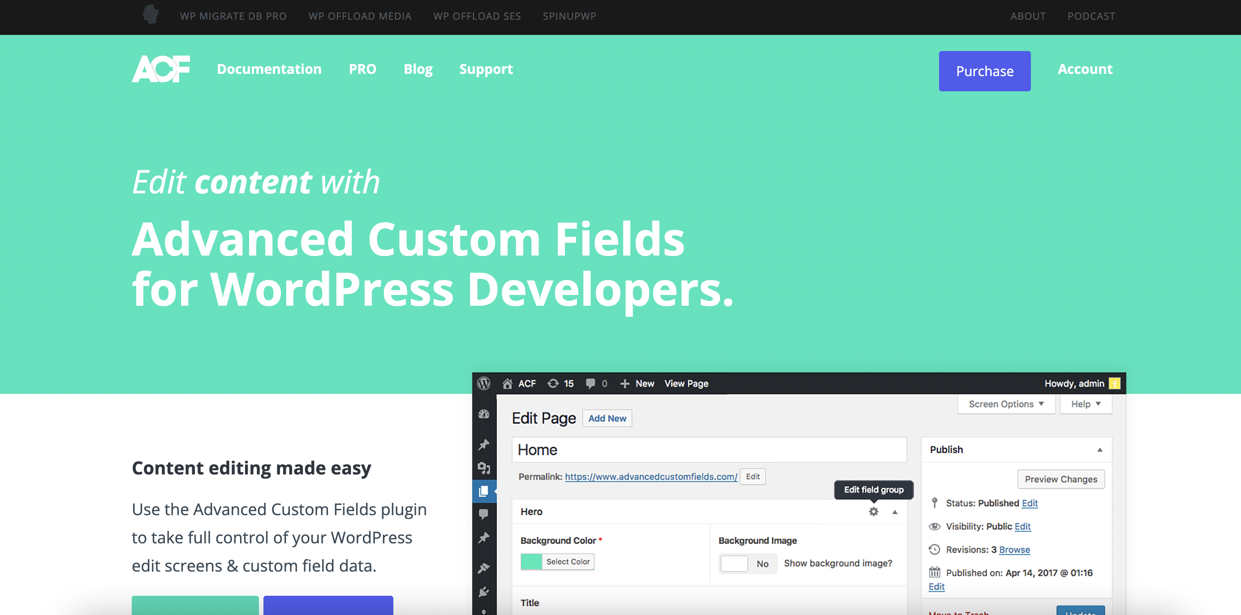Click the Howdy, admin text
Image resolution: width=1241 pixels, height=615 pixels.
(x=1074, y=384)
